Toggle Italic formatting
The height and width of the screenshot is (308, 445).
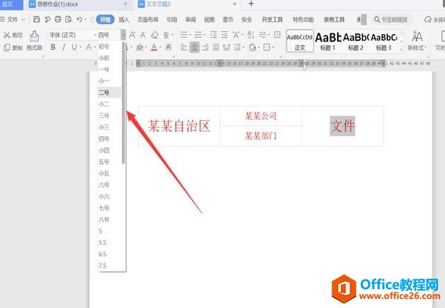[x=63, y=47]
